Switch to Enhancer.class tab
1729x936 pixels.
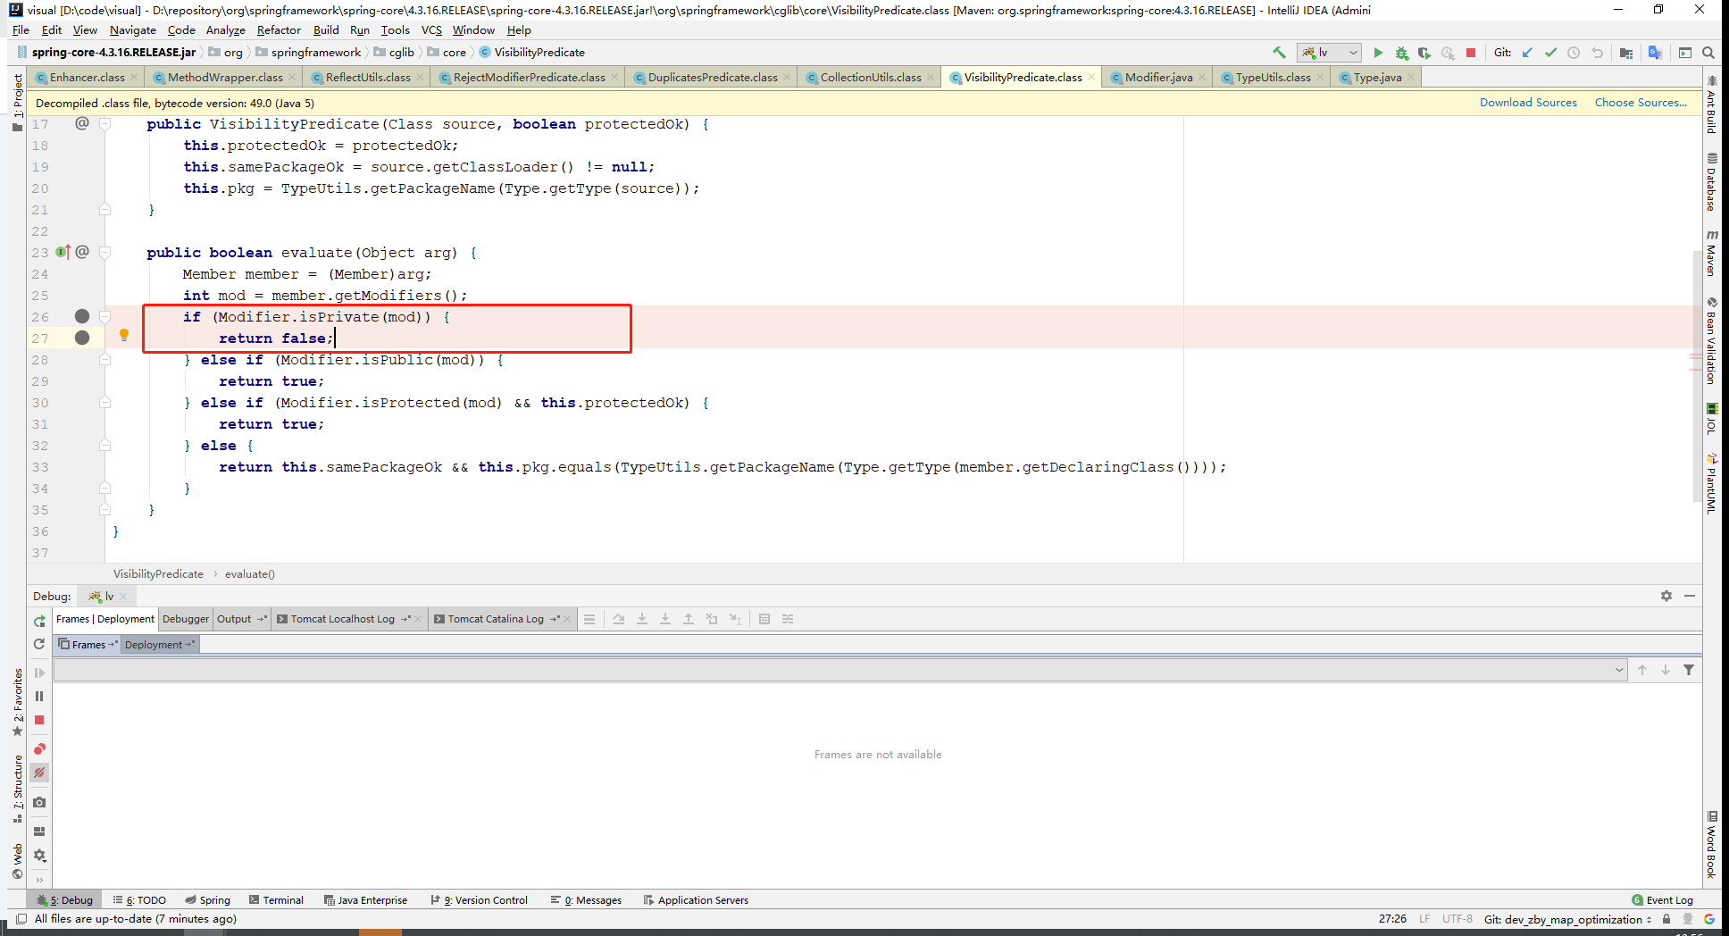[87, 78]
